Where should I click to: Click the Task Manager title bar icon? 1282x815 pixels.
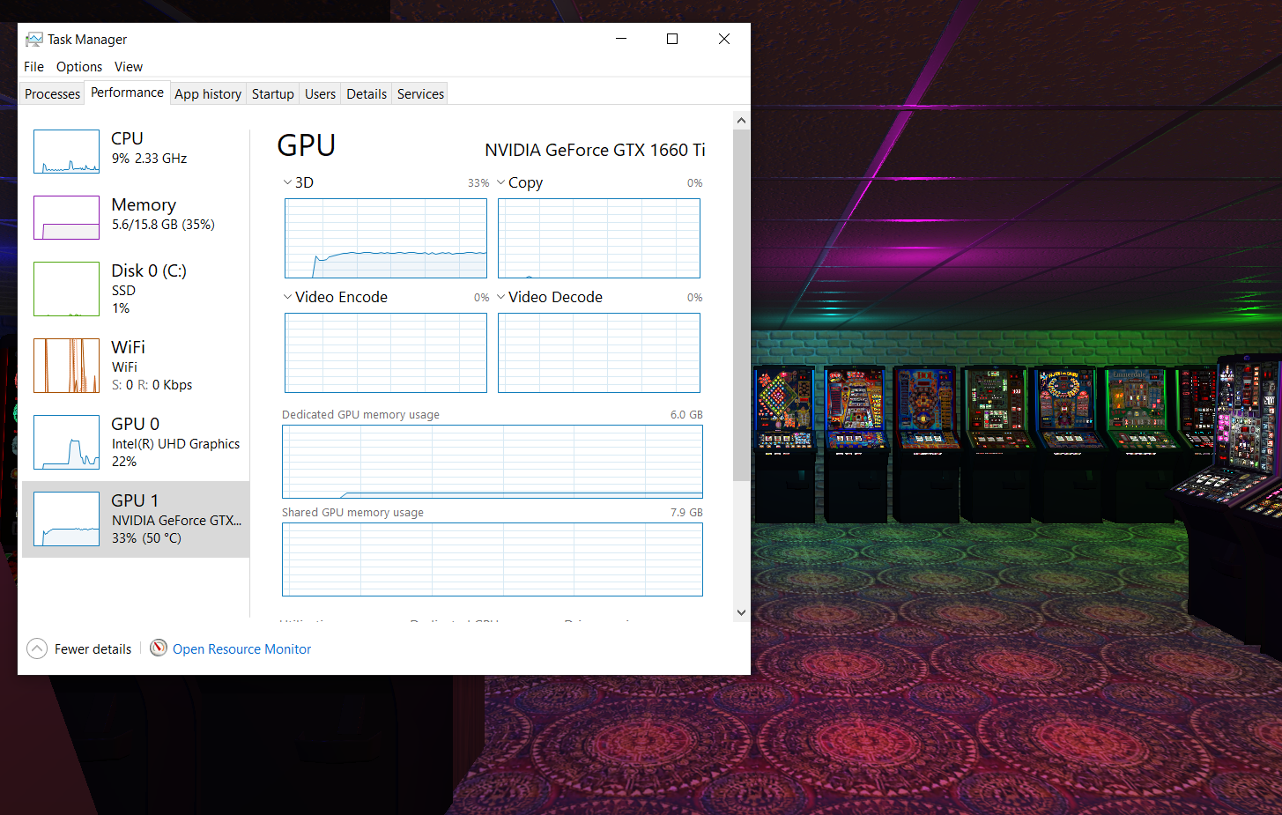33,39
